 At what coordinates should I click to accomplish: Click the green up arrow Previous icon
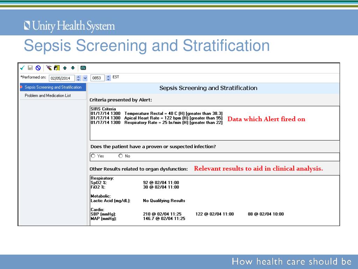click(65, 68)
